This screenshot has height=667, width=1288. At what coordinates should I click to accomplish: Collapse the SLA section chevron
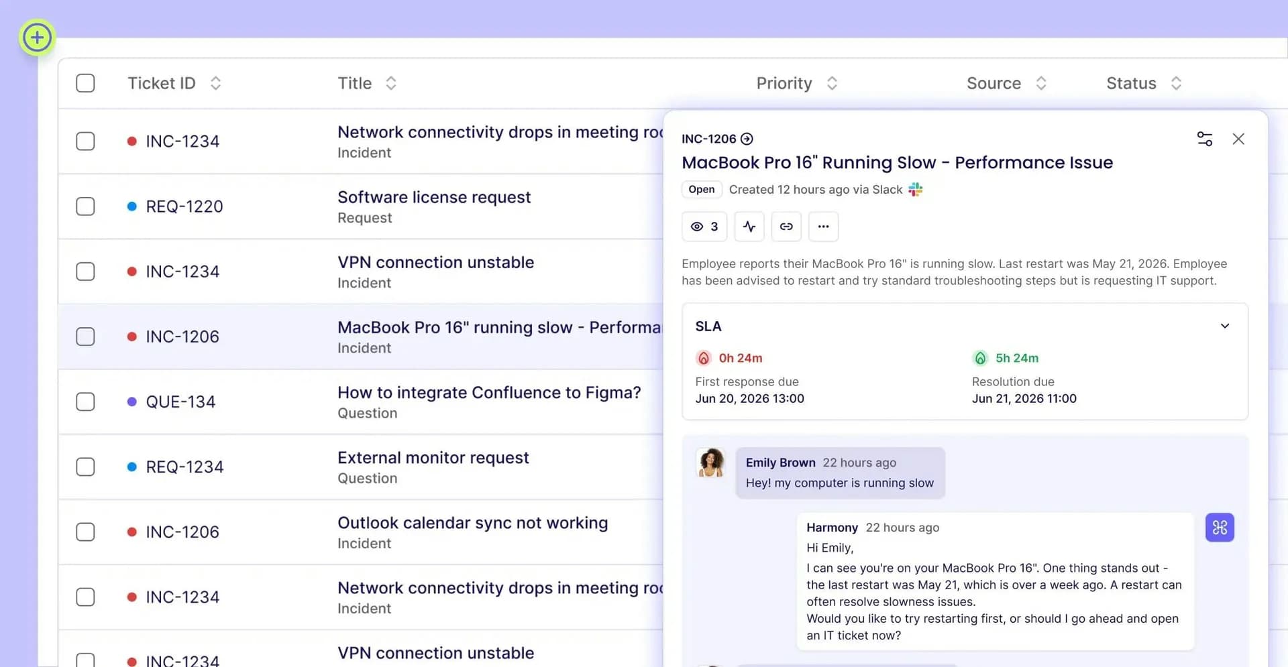pyautogui.click(x=1225, y=326)
